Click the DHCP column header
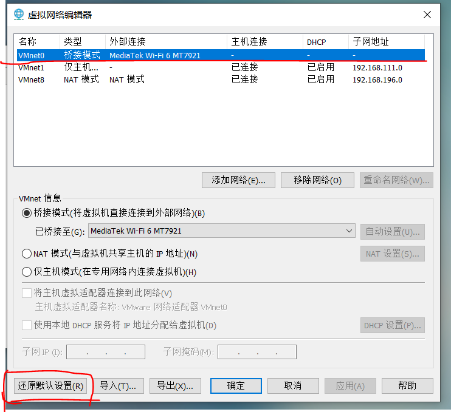 pyautogui.click(x=326, y=42)
